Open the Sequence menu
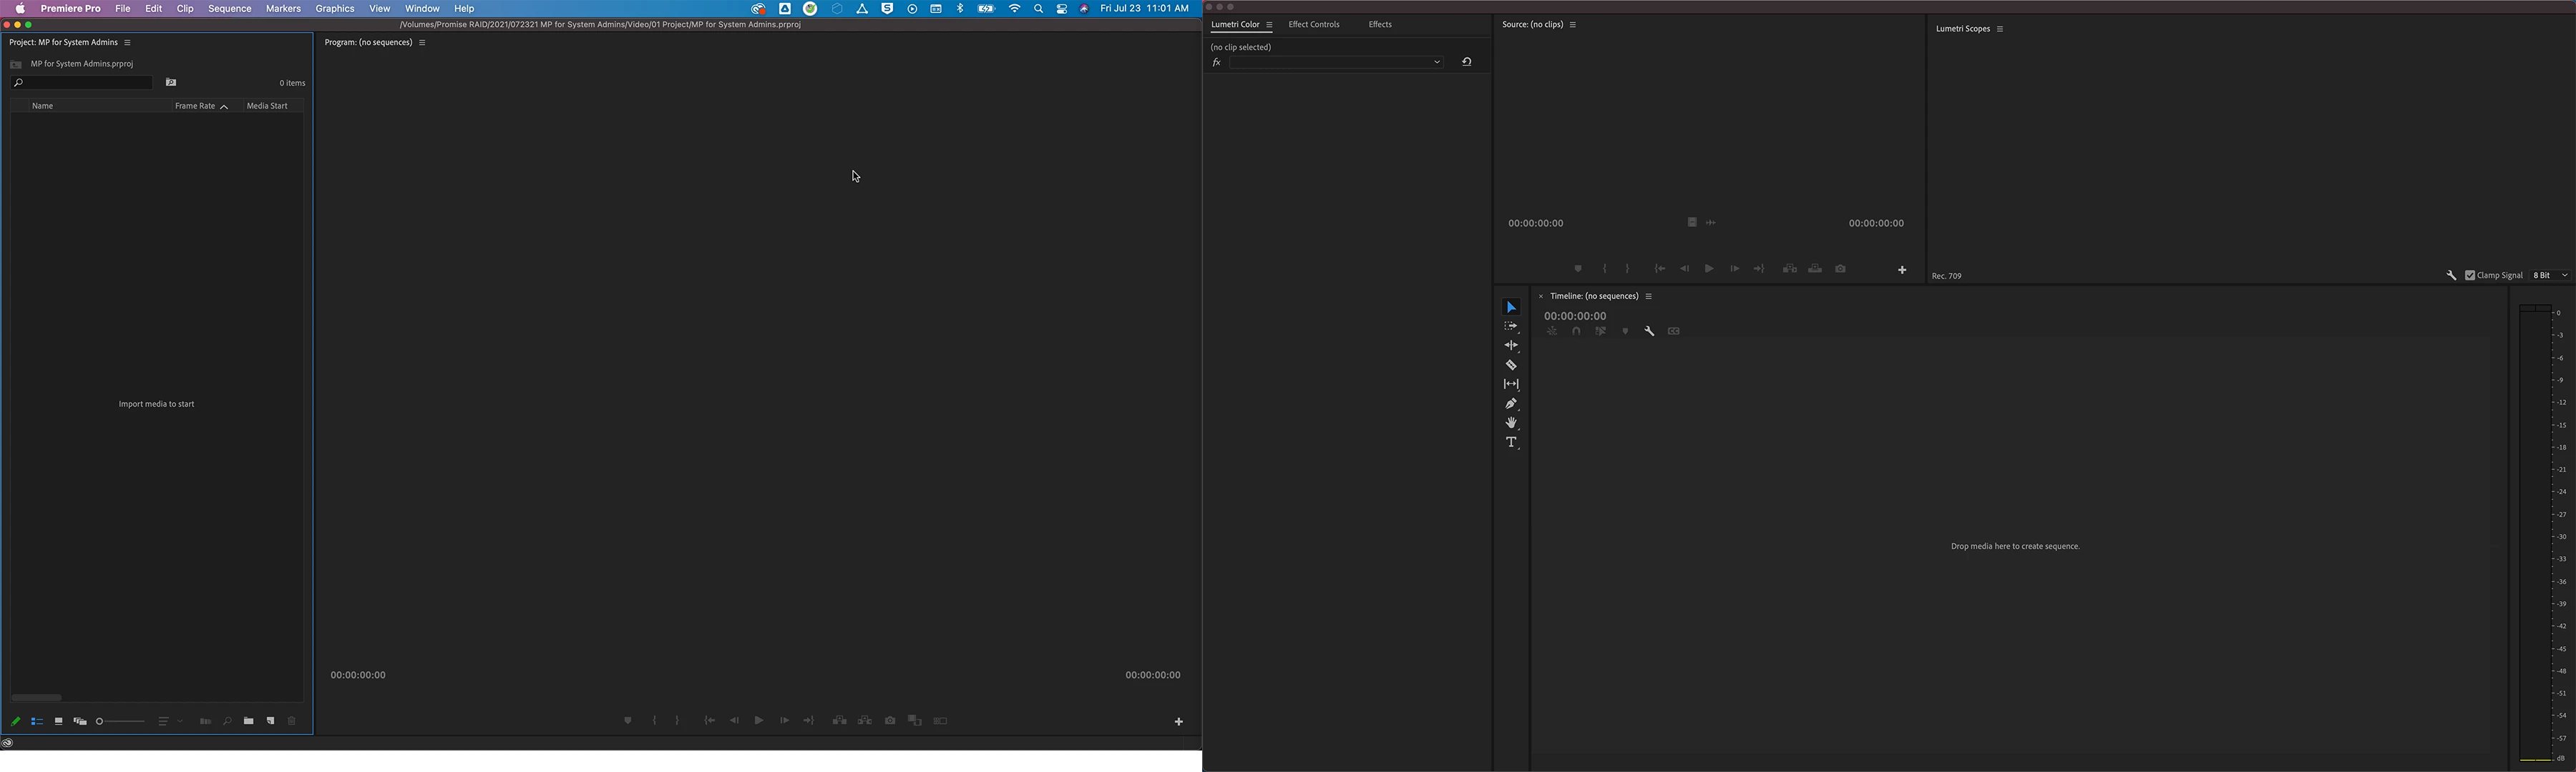 point(230,9)
